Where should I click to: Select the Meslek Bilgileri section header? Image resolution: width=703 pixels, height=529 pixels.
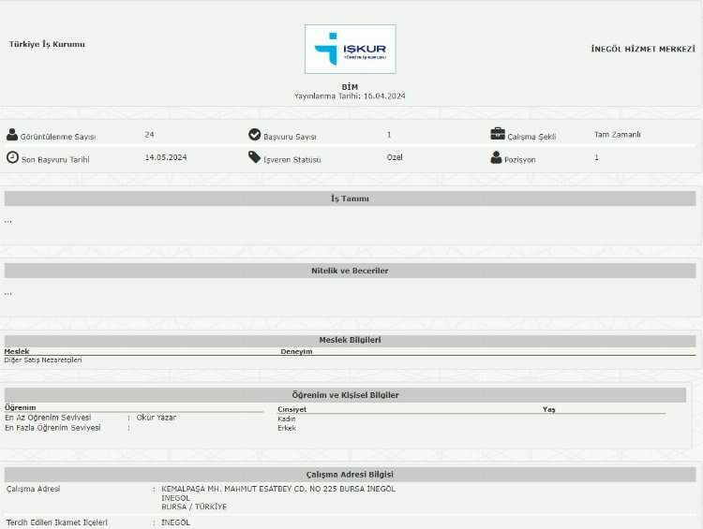[350, 341]
